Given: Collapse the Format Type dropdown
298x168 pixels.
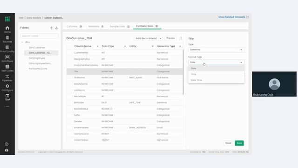Looking at the screenshot, I should (216, 62).
